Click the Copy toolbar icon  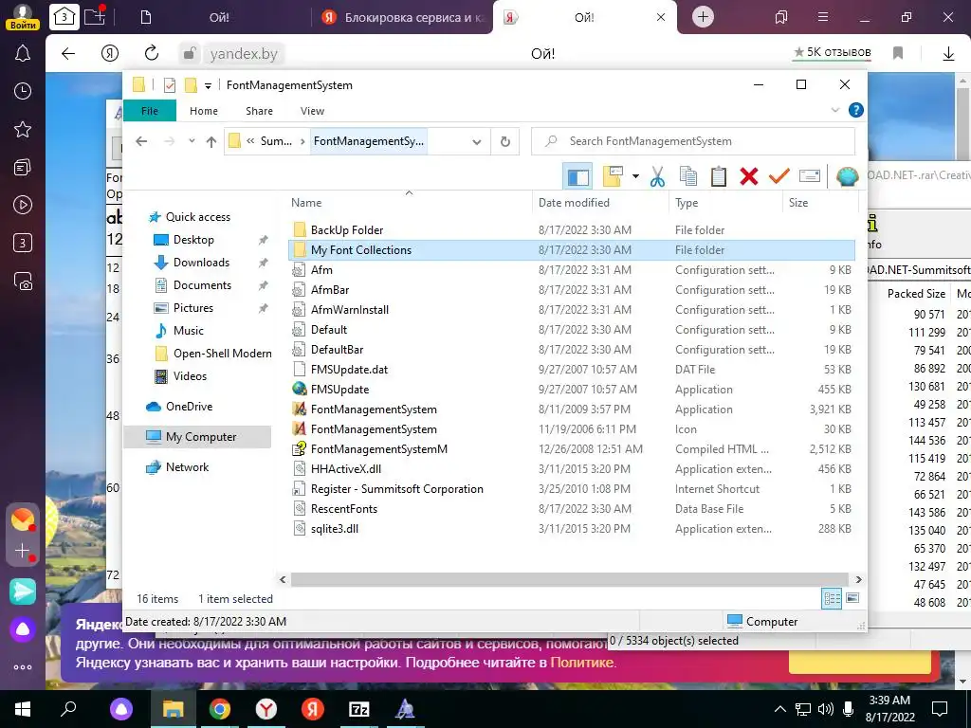(x=688, y=177)
